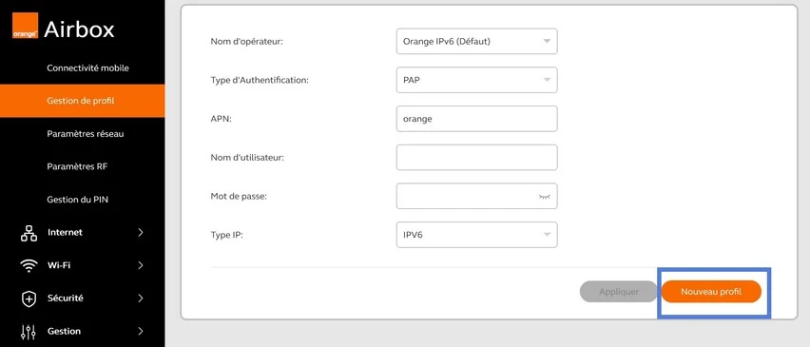Viewport: 810px width, 347px height.
Task: Click the Orange logo icon
Action: [25, 26]
